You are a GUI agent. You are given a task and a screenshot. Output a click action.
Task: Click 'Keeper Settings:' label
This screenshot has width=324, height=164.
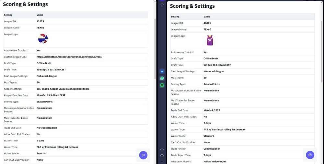[13, 89]
